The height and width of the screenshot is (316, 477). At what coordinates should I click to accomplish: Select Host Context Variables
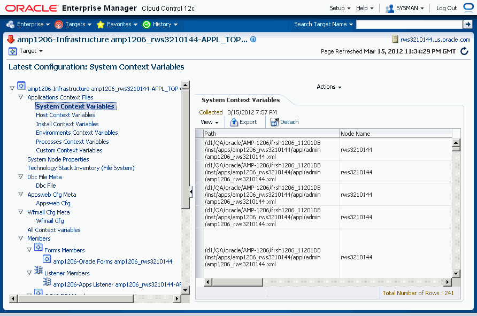tap(65, 115)
